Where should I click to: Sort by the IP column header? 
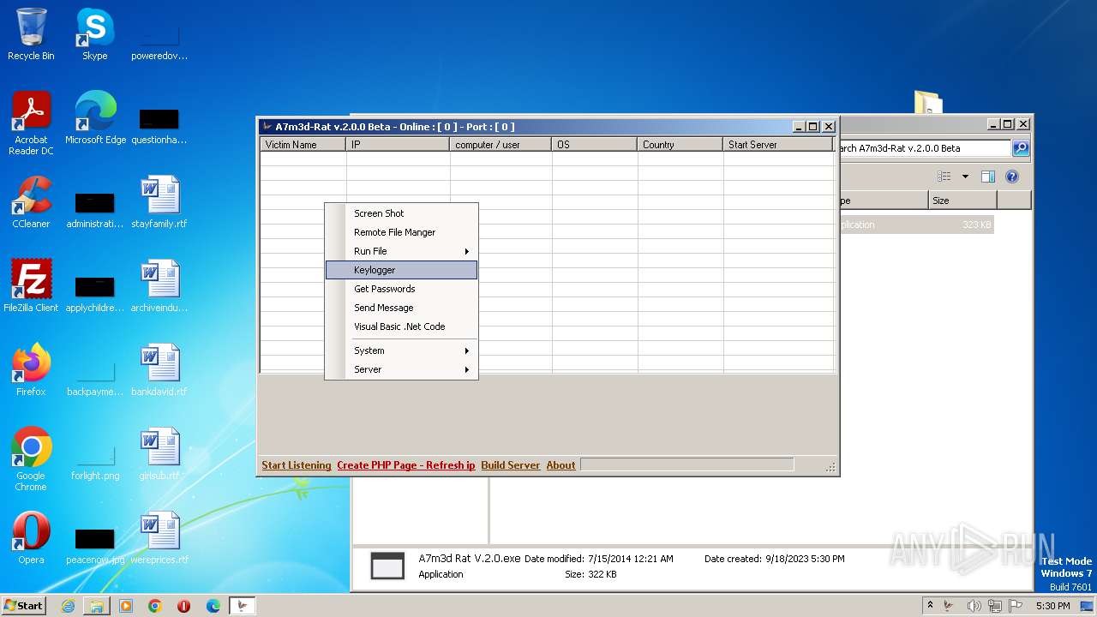pos(398,145)
